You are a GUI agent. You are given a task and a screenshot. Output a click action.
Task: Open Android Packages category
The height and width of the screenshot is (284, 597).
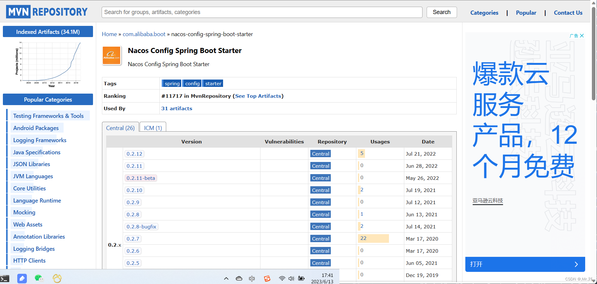tap(36, 128)
